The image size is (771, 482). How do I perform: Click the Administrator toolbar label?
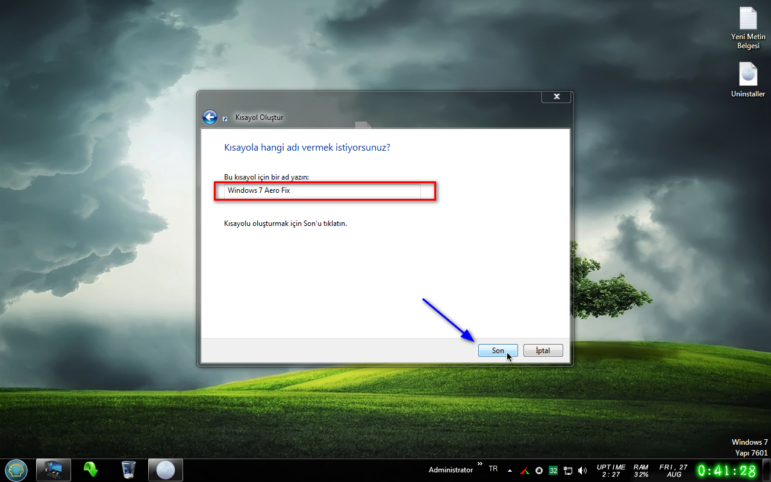coord(451,470)
